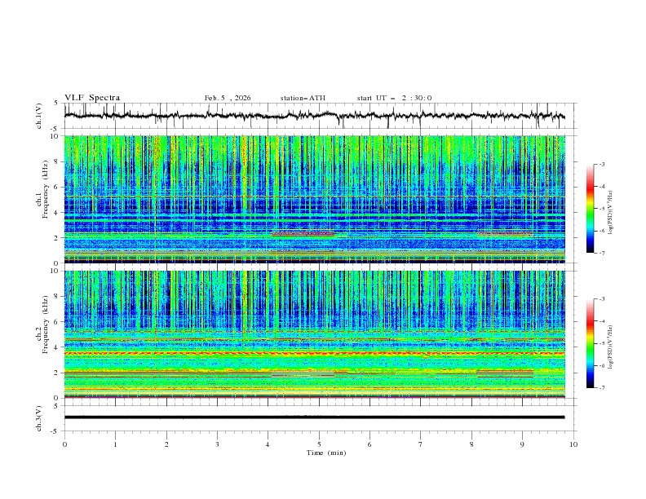Click the upper color scale bar for ch.1
This screenshot has width=646, height=499.
(x=590, y=209)
